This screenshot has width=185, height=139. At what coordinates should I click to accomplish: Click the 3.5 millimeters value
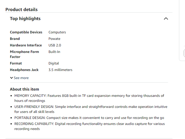[x=60, y=70]
